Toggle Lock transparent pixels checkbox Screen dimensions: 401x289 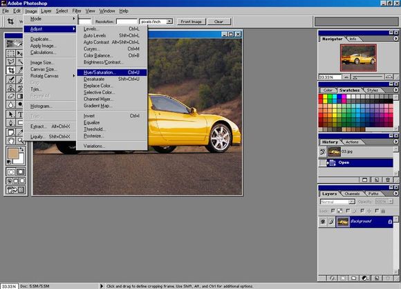point(333,211)
